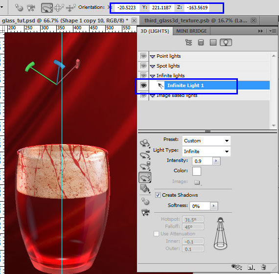The height and width of the screenshot is (274, 279).
Task: Select the Filter By Materials icon
Action: (x=213, y=43)
